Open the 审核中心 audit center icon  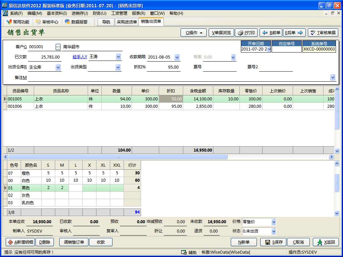tap(47, 22)
